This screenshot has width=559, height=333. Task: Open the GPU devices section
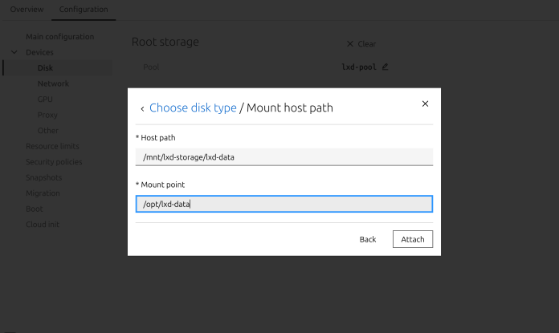pyautogui.click(x=45, y=99)
